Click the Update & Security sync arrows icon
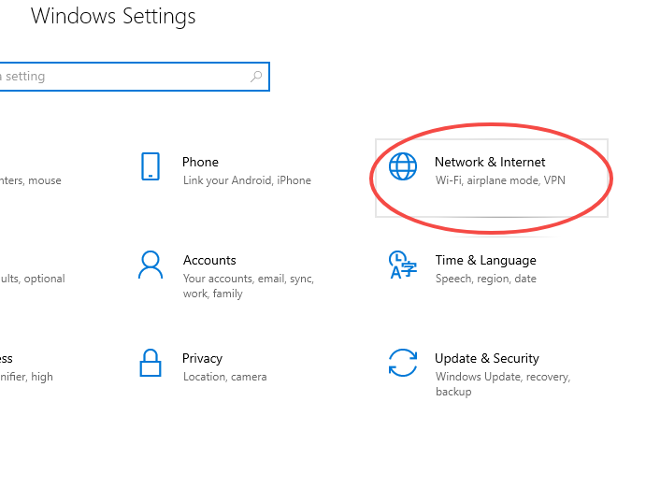 pos(403,363)
